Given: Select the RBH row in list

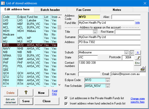Looking at the screenshot, I should [x=30, y=80].
